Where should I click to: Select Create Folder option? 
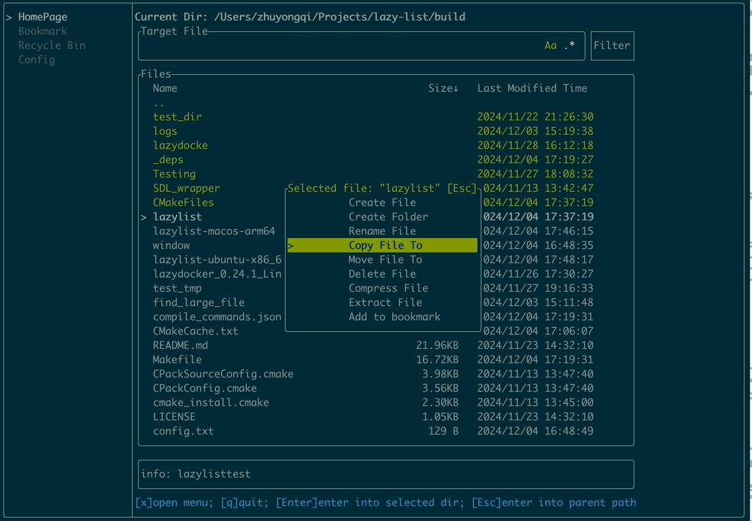click(390, 216)
